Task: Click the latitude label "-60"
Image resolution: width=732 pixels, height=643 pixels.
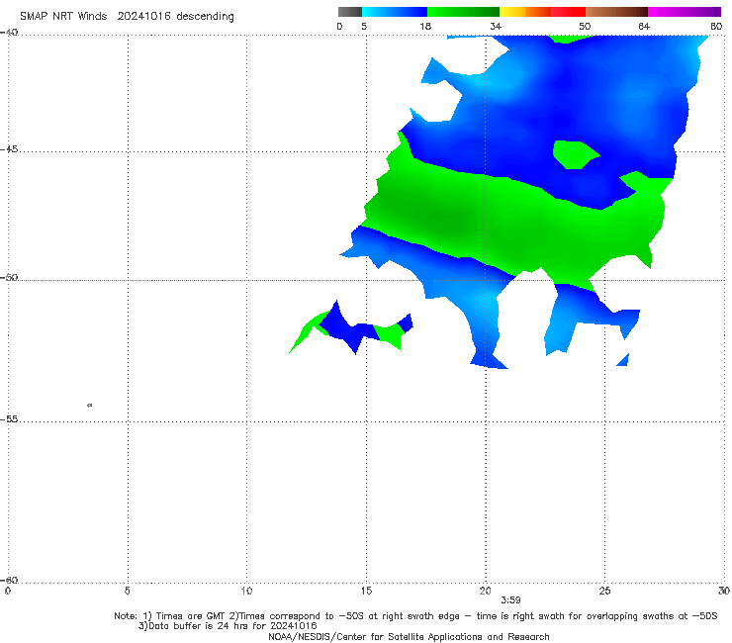Action: click(9, 580)
